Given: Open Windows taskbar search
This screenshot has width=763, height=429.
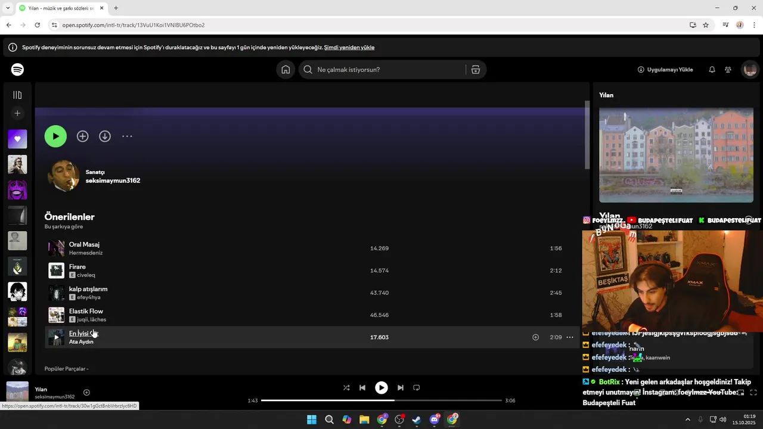Looking at the screenshot, I should tap(329, 419).
